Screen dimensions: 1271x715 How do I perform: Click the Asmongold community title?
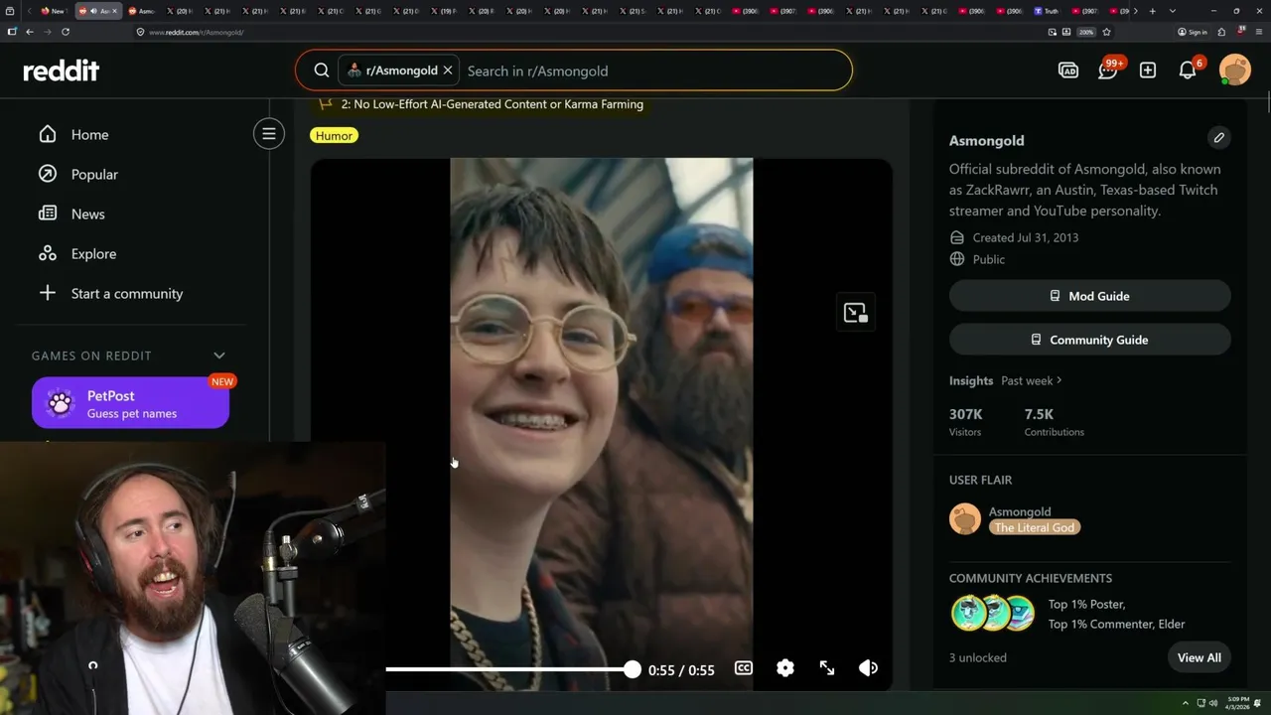pyautogui.click(x=986, y=140)
